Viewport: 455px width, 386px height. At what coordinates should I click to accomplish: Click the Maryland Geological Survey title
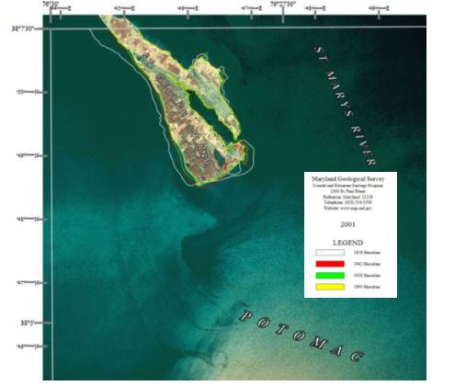[347, 178]
